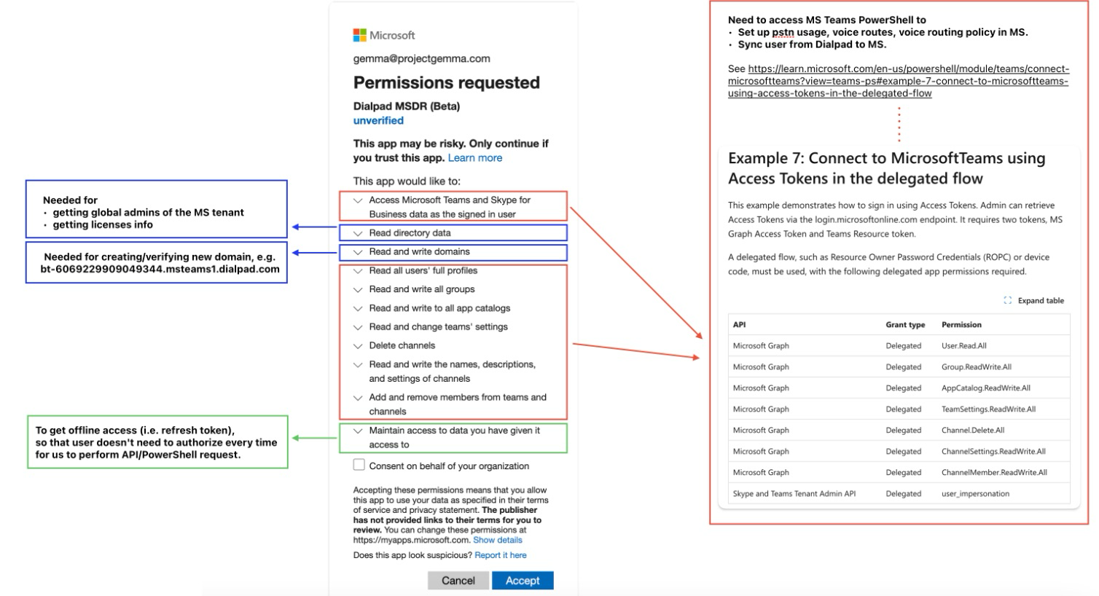Click the Expand table icon
This screenshot has height=596, width=1099.
pos(1008,300)
